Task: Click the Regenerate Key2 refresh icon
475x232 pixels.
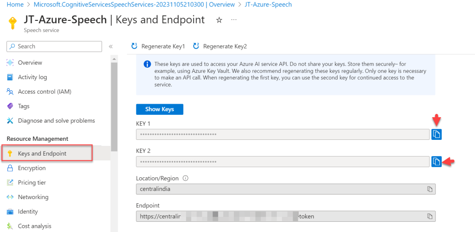Action: [x=196, y=46]
